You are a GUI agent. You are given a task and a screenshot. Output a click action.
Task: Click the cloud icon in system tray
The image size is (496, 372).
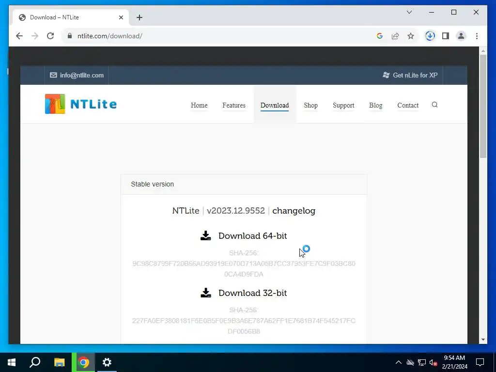coord(410,362)
